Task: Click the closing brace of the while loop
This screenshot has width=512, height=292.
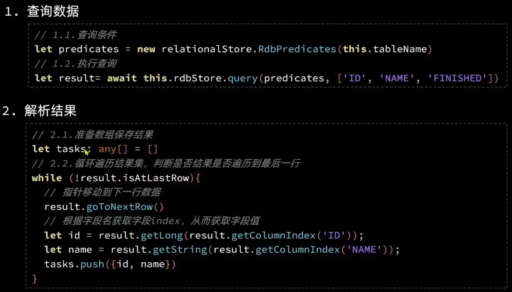Action: (35, 278)
